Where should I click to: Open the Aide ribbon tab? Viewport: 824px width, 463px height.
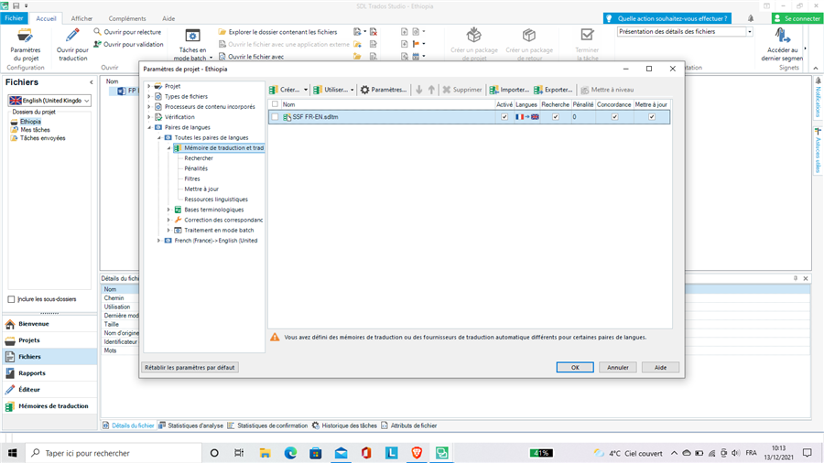coord(168,18)
